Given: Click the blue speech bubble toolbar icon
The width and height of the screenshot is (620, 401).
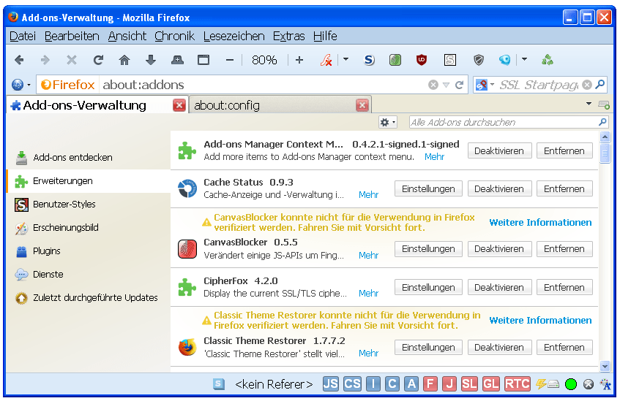Looking at the screenshot, I should coord(504,60).
